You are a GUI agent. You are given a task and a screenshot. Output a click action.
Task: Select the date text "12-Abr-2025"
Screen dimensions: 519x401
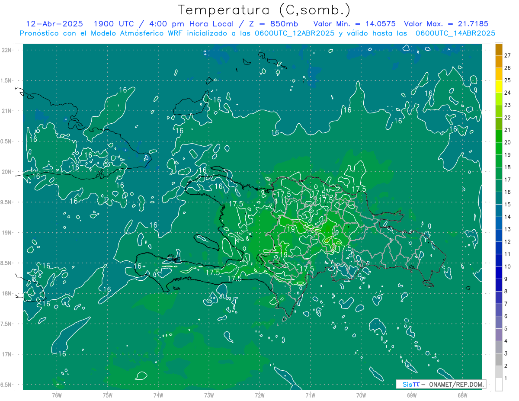[x=55, y=24]
